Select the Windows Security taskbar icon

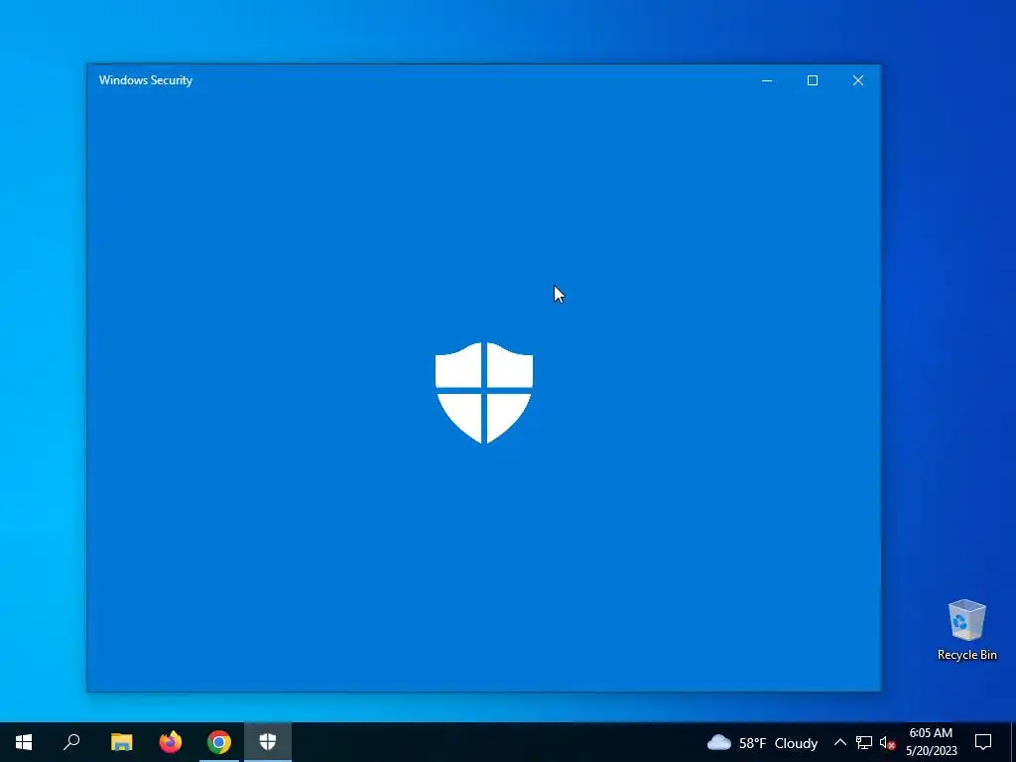pyautogui.click(x=268, y=742)
